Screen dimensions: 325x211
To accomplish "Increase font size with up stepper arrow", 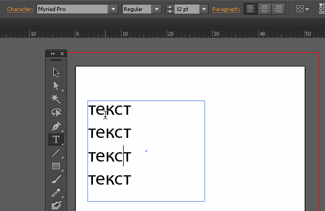I will coord(170,7).
